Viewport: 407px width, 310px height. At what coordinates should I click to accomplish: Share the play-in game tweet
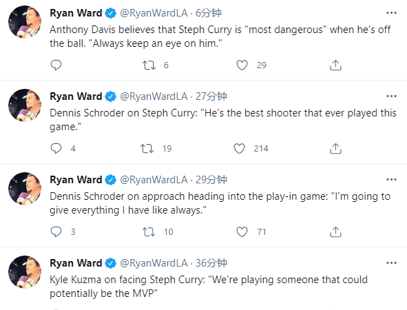tap(335, 232)
